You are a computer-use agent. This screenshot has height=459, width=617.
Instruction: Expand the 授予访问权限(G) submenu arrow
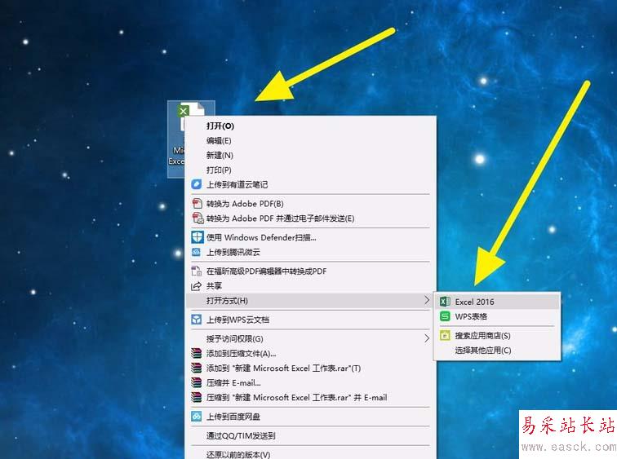(427, 338)
